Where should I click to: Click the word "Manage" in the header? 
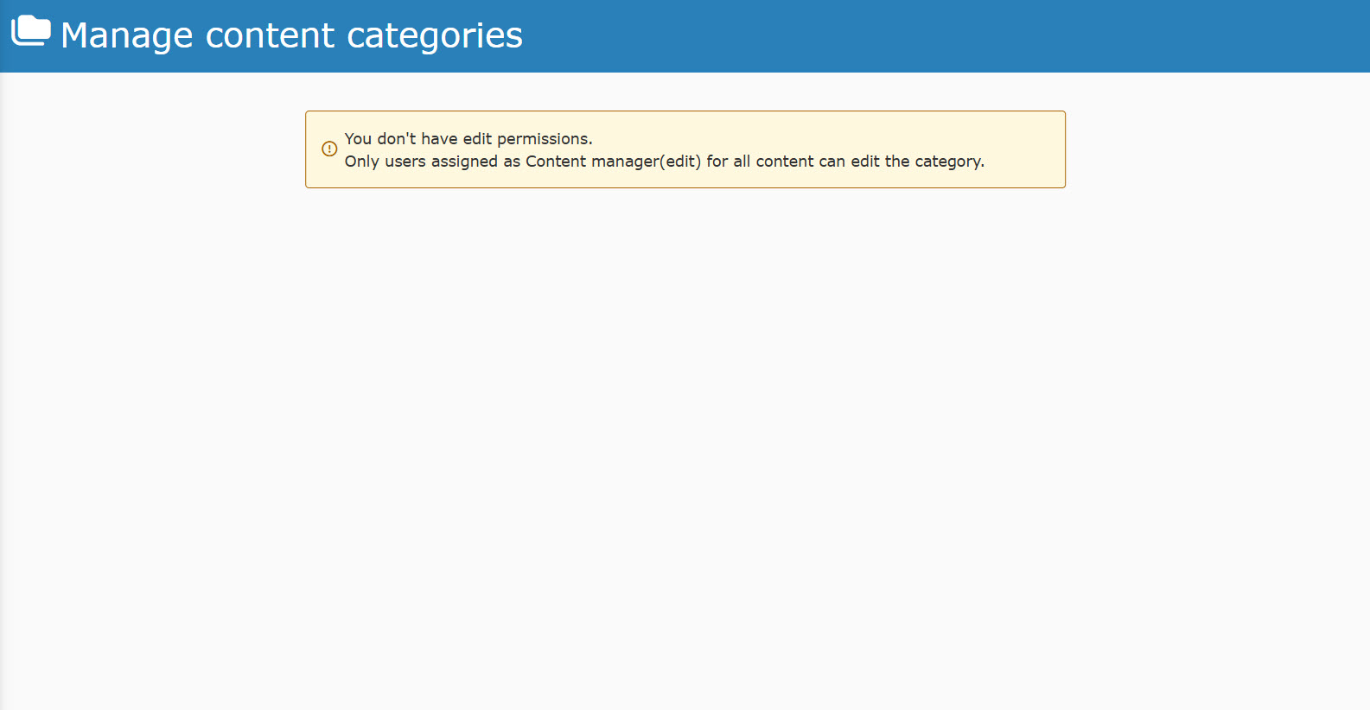tap(127, 35)
